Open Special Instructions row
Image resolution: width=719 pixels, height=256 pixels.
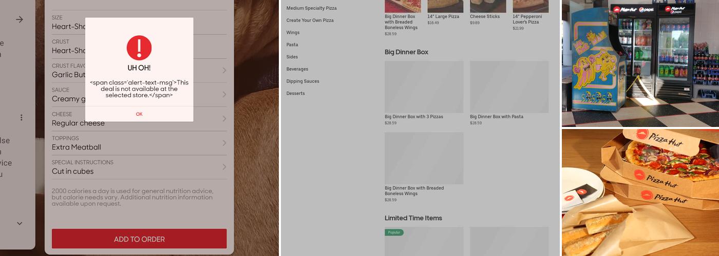(139, 167)
